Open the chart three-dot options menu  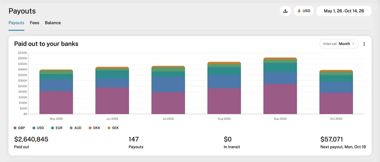[x=364, y=44]
